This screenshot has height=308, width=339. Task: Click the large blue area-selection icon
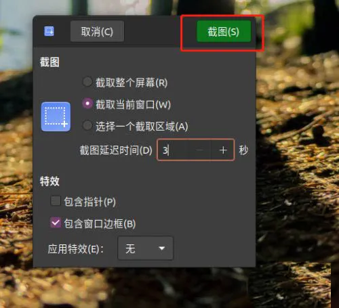[x=56, y=116]
